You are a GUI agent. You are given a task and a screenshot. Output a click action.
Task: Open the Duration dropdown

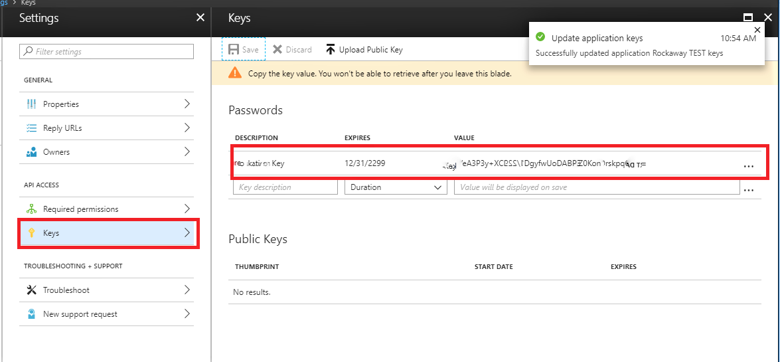[395, 187]
